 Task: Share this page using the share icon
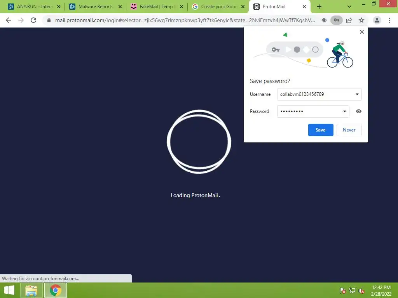pos(349,20)
